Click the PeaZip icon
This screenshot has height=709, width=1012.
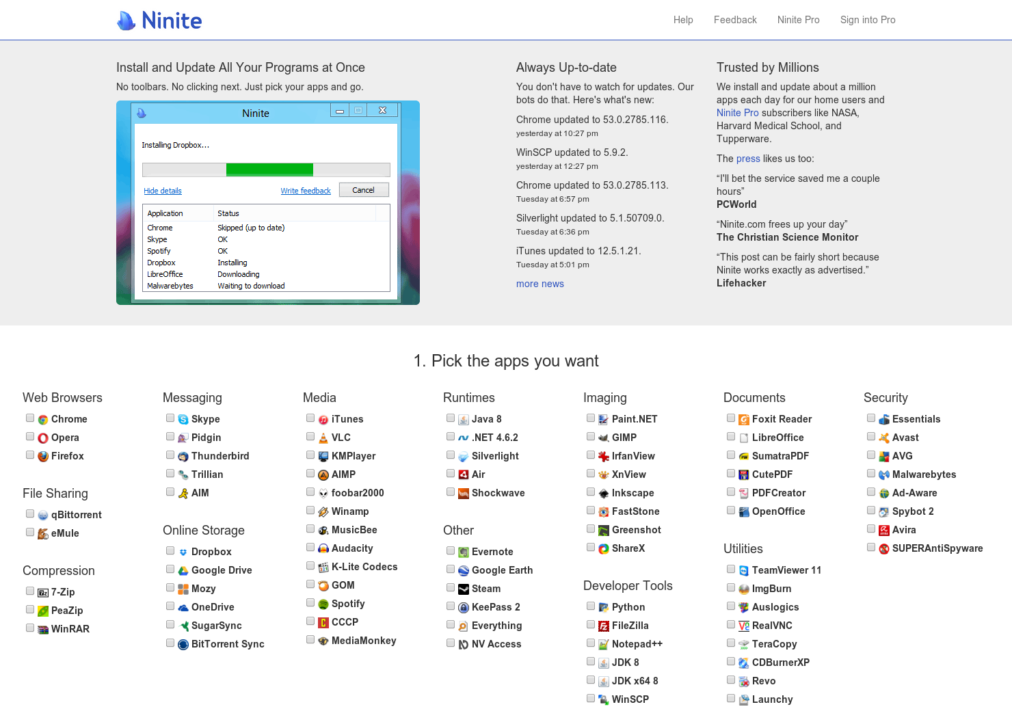coord(43,611)
